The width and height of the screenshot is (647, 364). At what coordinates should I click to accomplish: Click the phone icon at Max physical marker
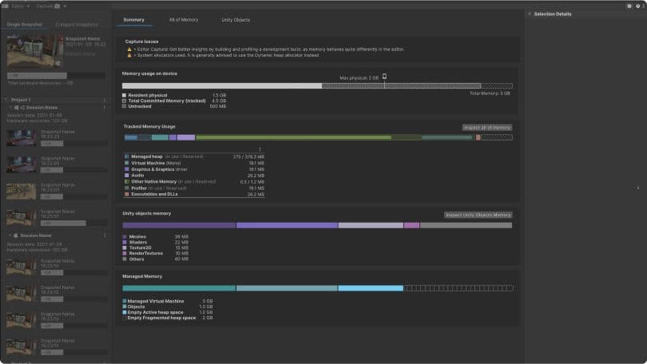click(x=384, y=77)
